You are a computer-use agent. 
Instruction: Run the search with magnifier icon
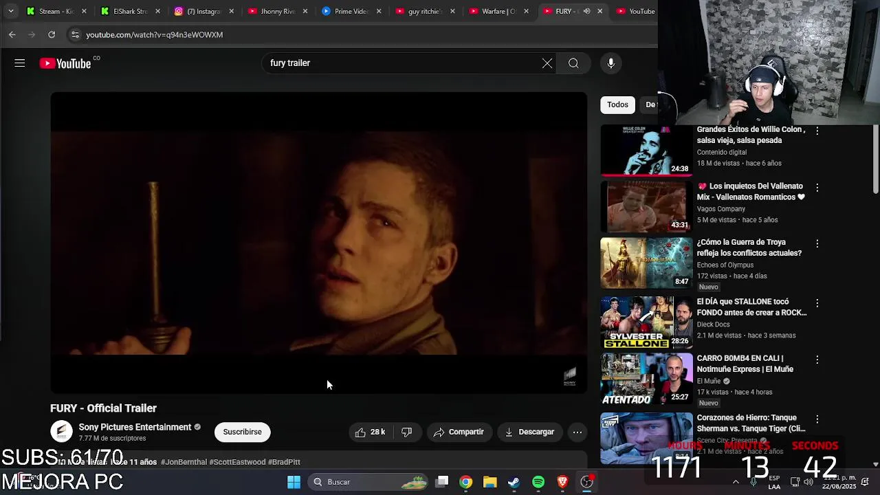(x=573, y=63)
